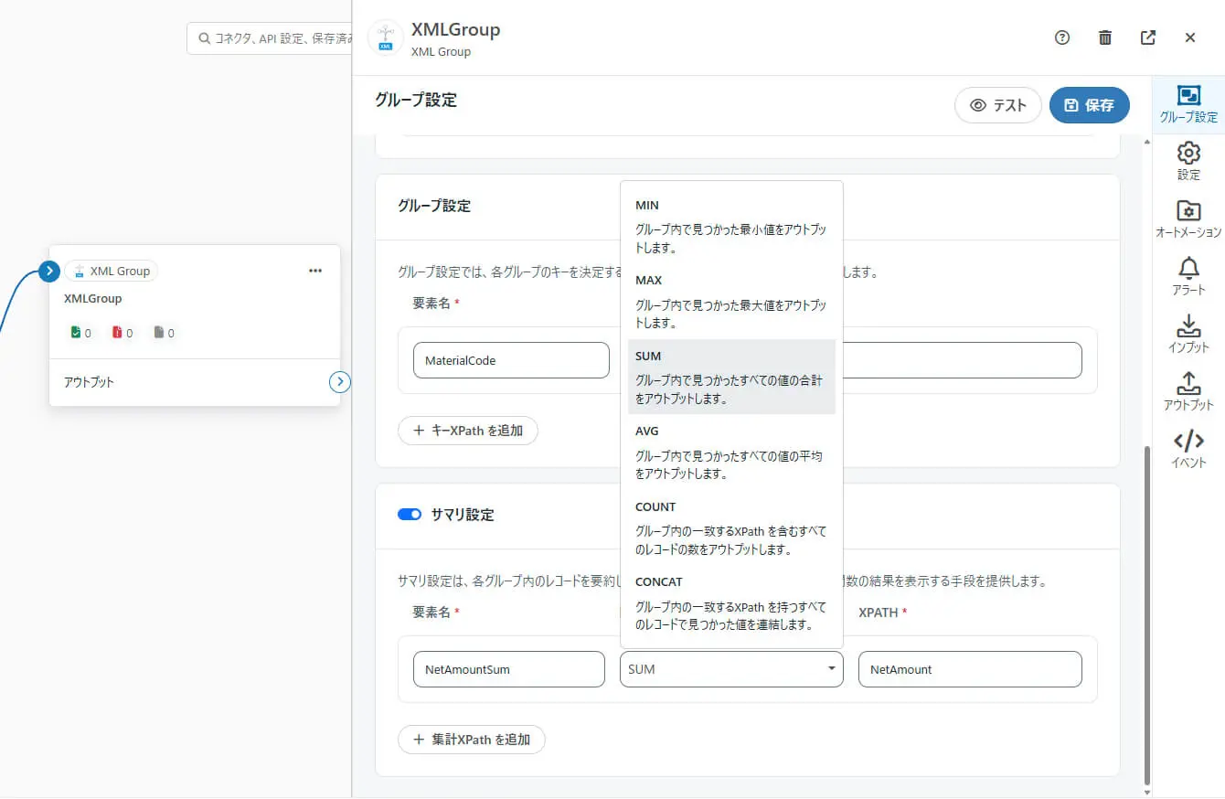Pick the SUM aggregate option
Viewport: 1225px width, 799px height.
point(731,377)
